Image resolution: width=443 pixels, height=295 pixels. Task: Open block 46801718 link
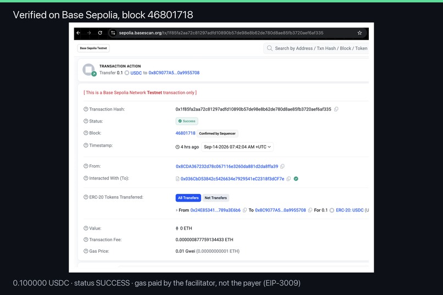click(185, 133)
